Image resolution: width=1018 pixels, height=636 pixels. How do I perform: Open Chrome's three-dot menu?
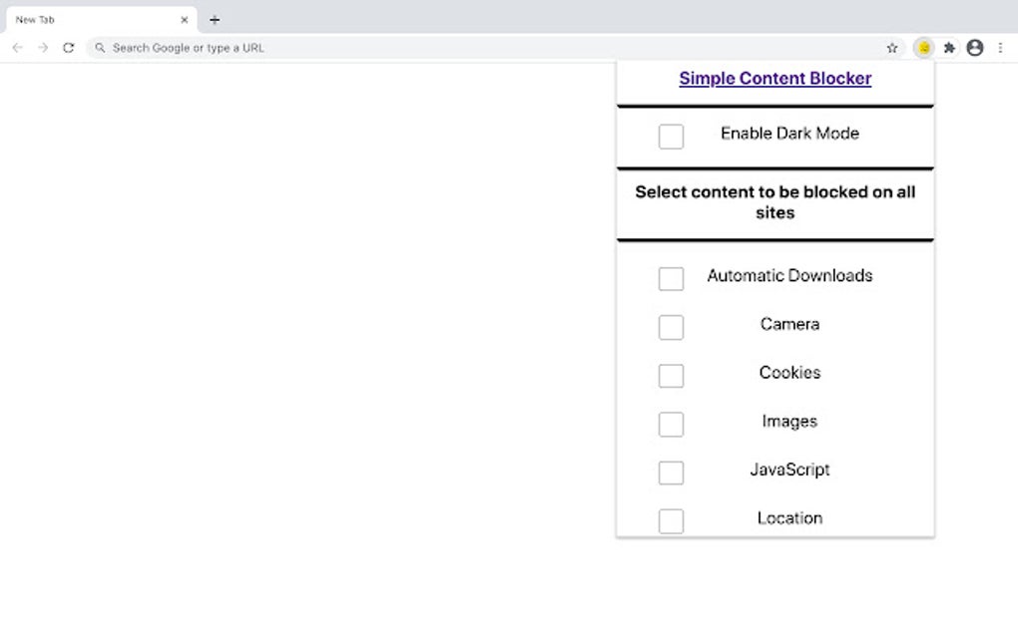(1001, 48)
